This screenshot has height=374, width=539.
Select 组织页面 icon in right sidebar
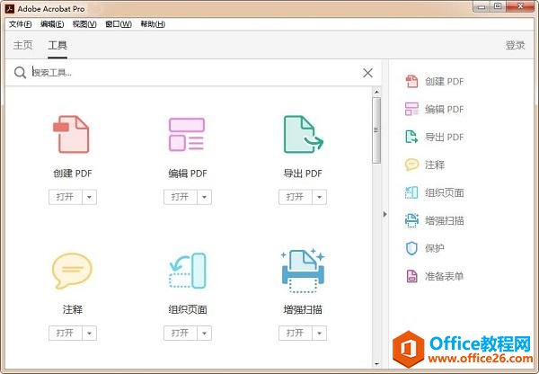[411, 192]
